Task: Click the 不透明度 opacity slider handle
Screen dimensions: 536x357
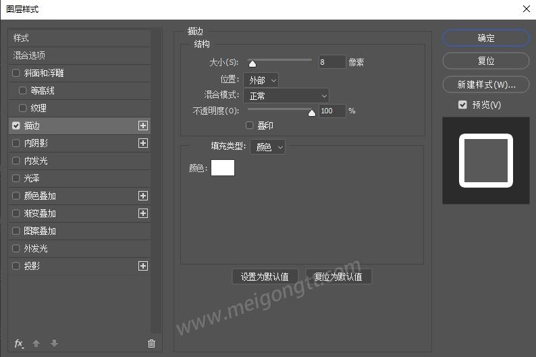Action: click(312, 113)
